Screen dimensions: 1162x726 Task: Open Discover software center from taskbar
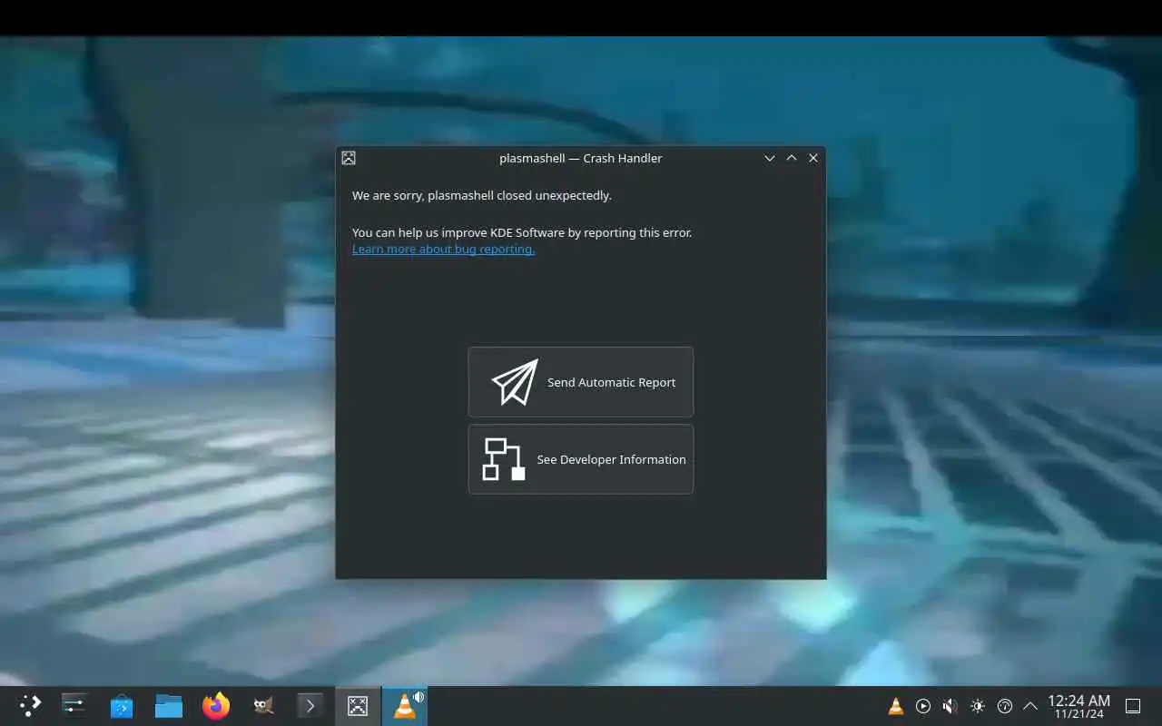(122, 706)
